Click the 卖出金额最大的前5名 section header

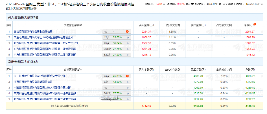(x=23, y=62)
